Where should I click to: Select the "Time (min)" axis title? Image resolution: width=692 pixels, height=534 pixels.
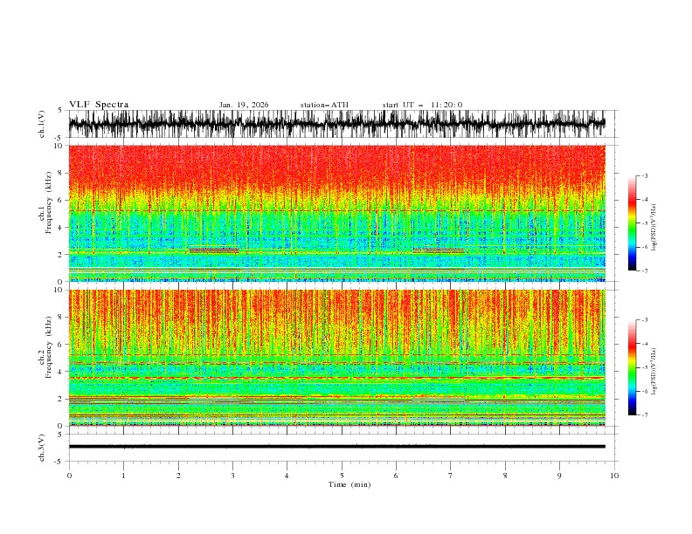pyautogui.click(x=349, y=484)
